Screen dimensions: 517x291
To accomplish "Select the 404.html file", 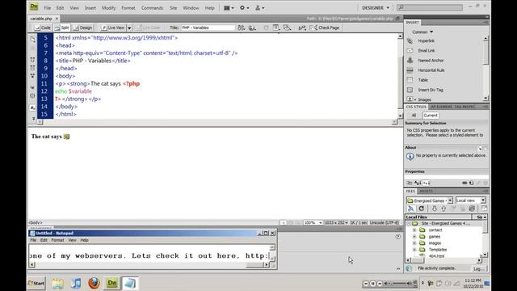I will pos(436,256).
